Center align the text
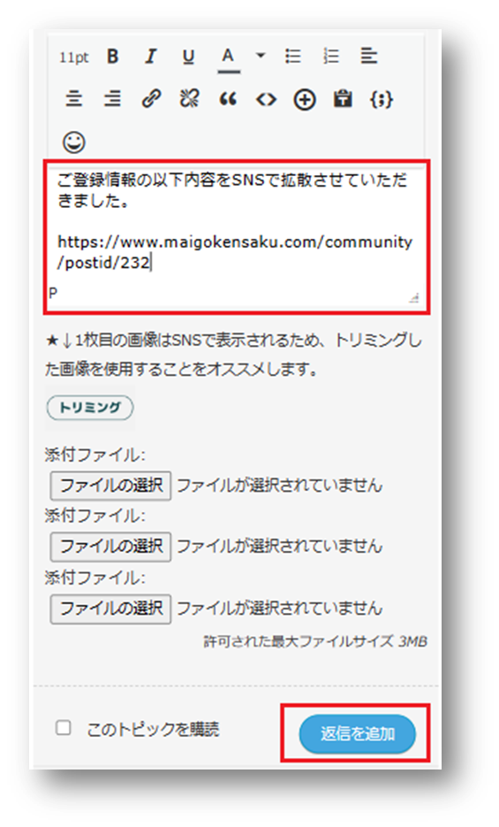Screen dimensions: 499x827 point(73,99)
